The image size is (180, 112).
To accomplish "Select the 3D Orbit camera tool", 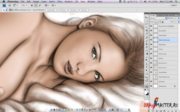I will [147, 80].
